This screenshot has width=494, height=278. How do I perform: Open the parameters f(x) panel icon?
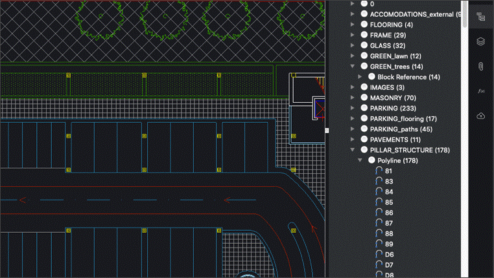pyautogui.click(x=480, y=91)
